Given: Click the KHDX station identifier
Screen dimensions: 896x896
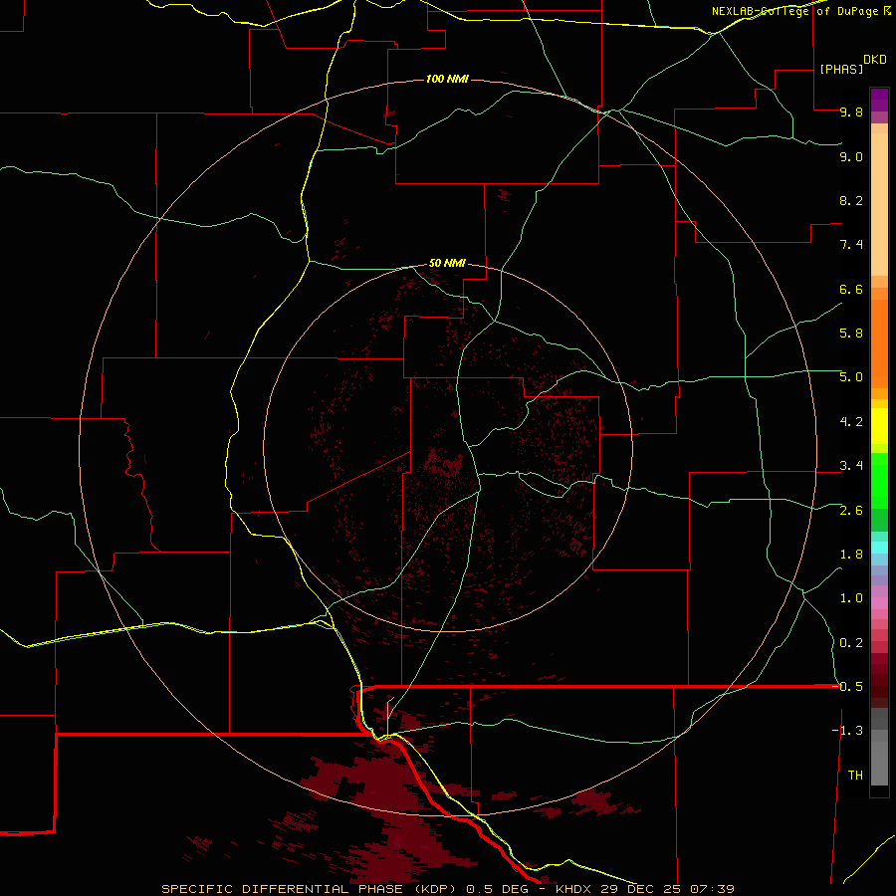Looking at the screenshot, I should point(572,889).
